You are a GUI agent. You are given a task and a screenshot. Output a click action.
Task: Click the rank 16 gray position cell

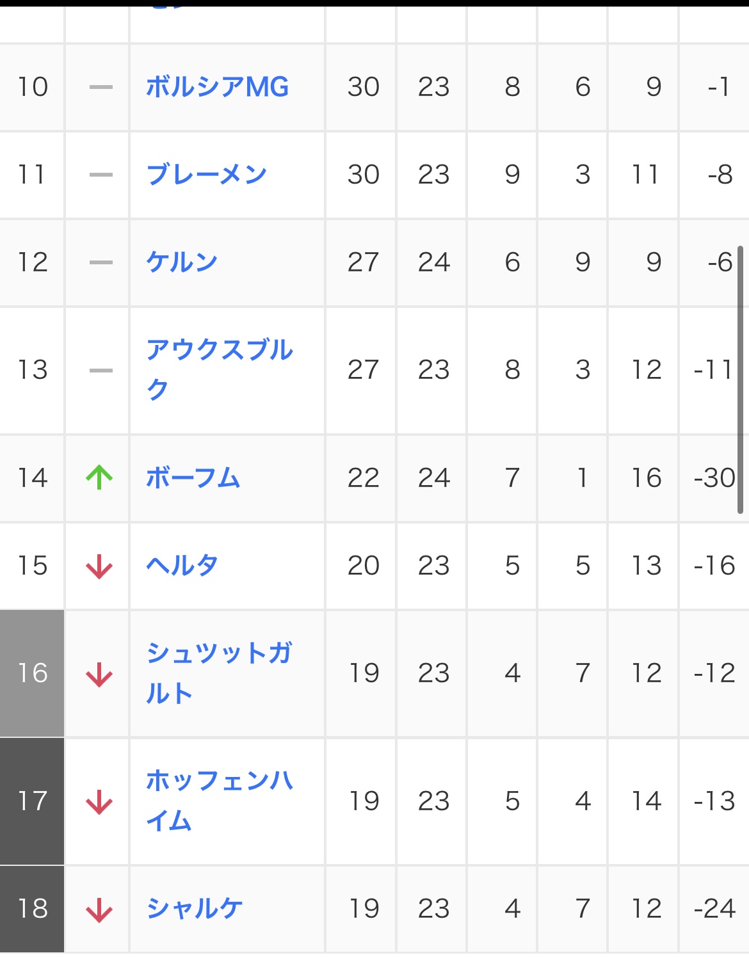(x=32, y=673)
